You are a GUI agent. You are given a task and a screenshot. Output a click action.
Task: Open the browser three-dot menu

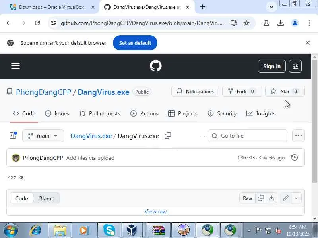pos(309,23)
